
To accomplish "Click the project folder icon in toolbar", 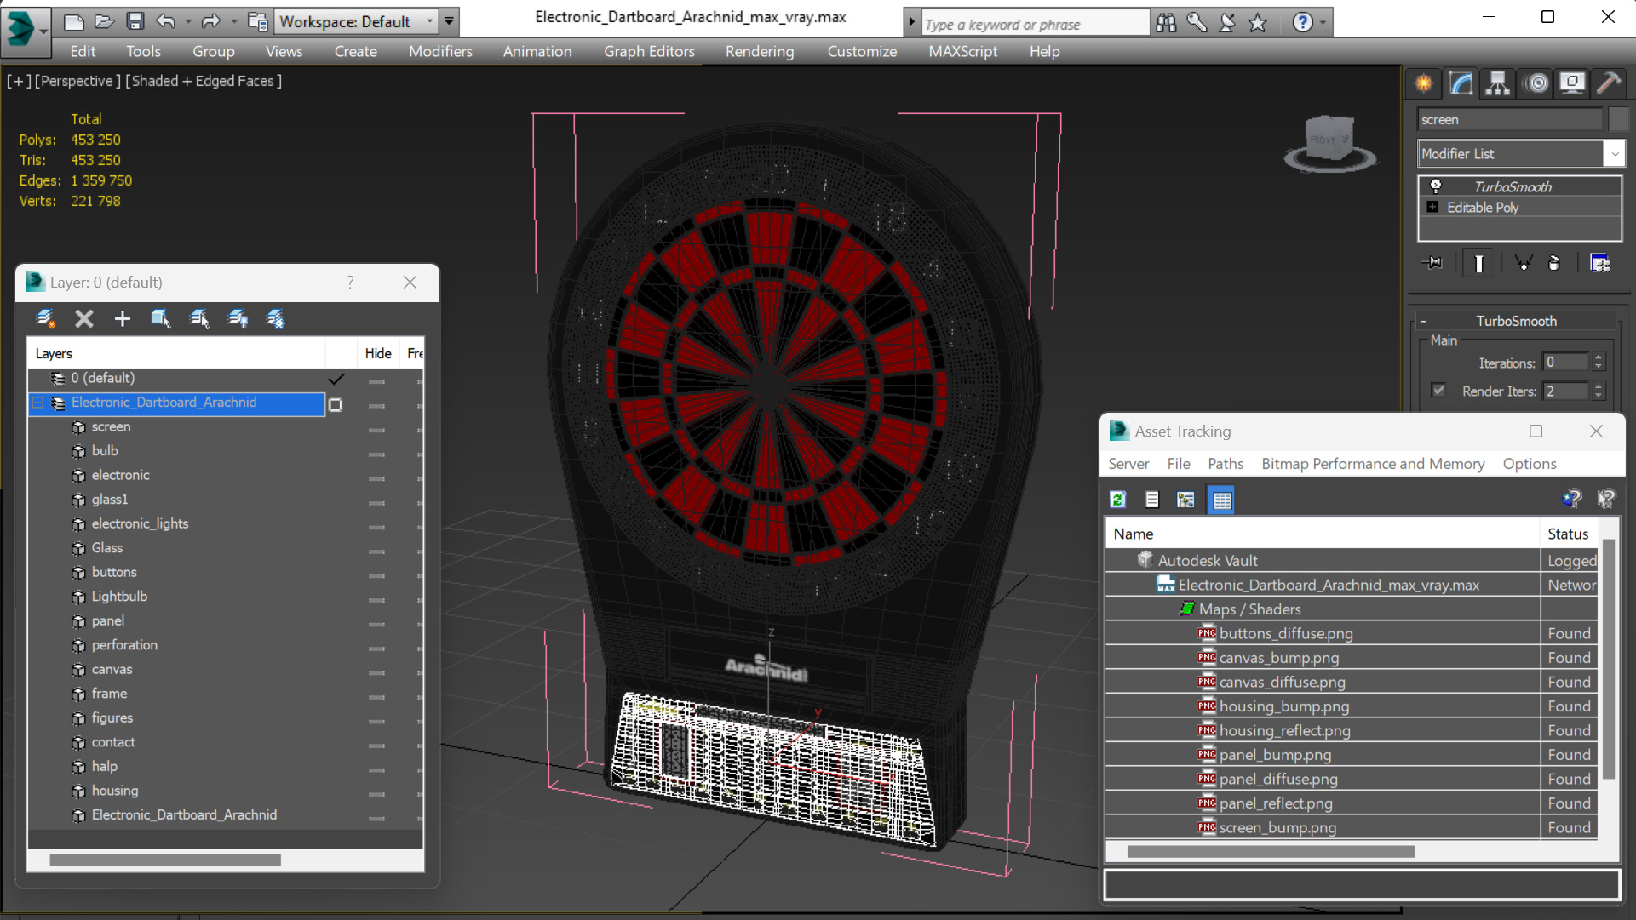I will tap(257, 21).
